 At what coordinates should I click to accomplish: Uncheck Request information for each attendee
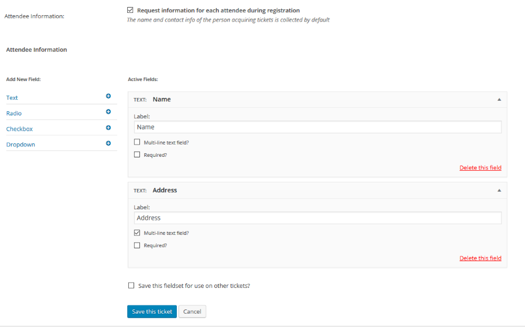point(130,10)
